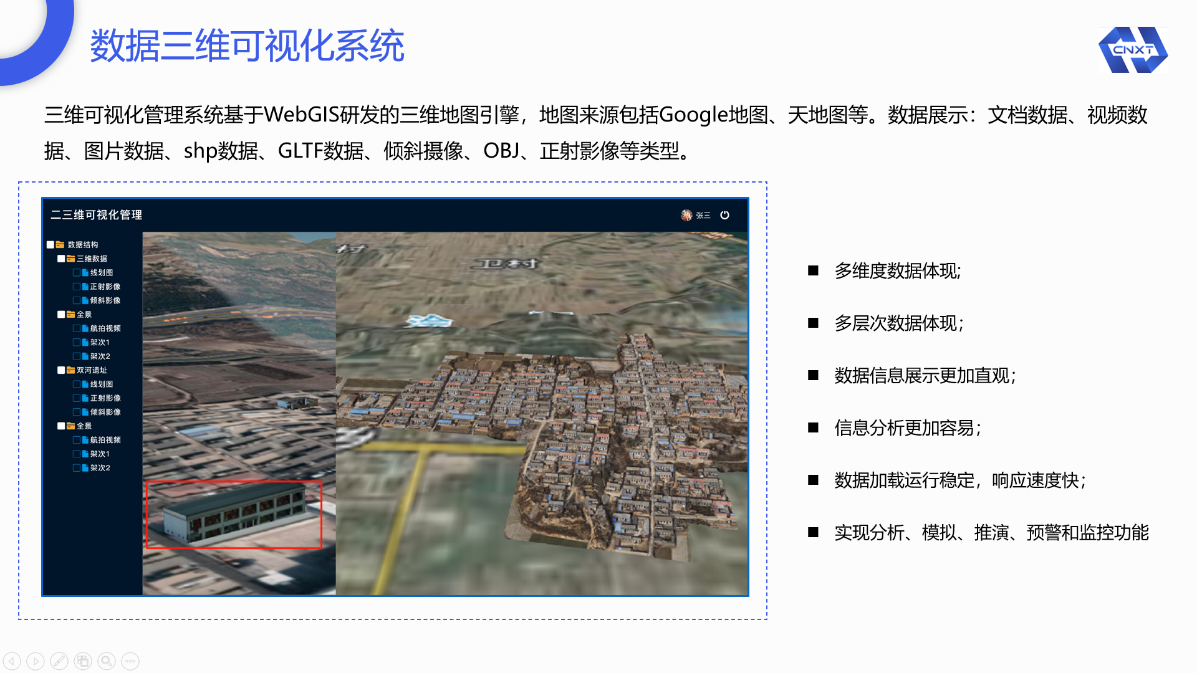
Task: Tick the 数据结构 root checkbox
Action: point(50,245)
